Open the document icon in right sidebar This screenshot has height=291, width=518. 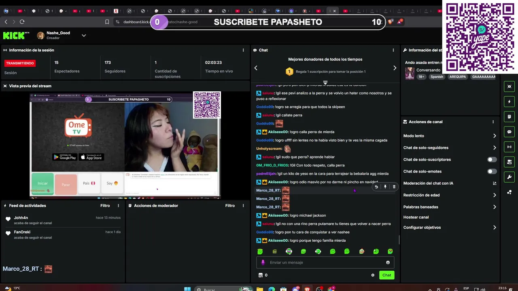click(x=509, y=117)
